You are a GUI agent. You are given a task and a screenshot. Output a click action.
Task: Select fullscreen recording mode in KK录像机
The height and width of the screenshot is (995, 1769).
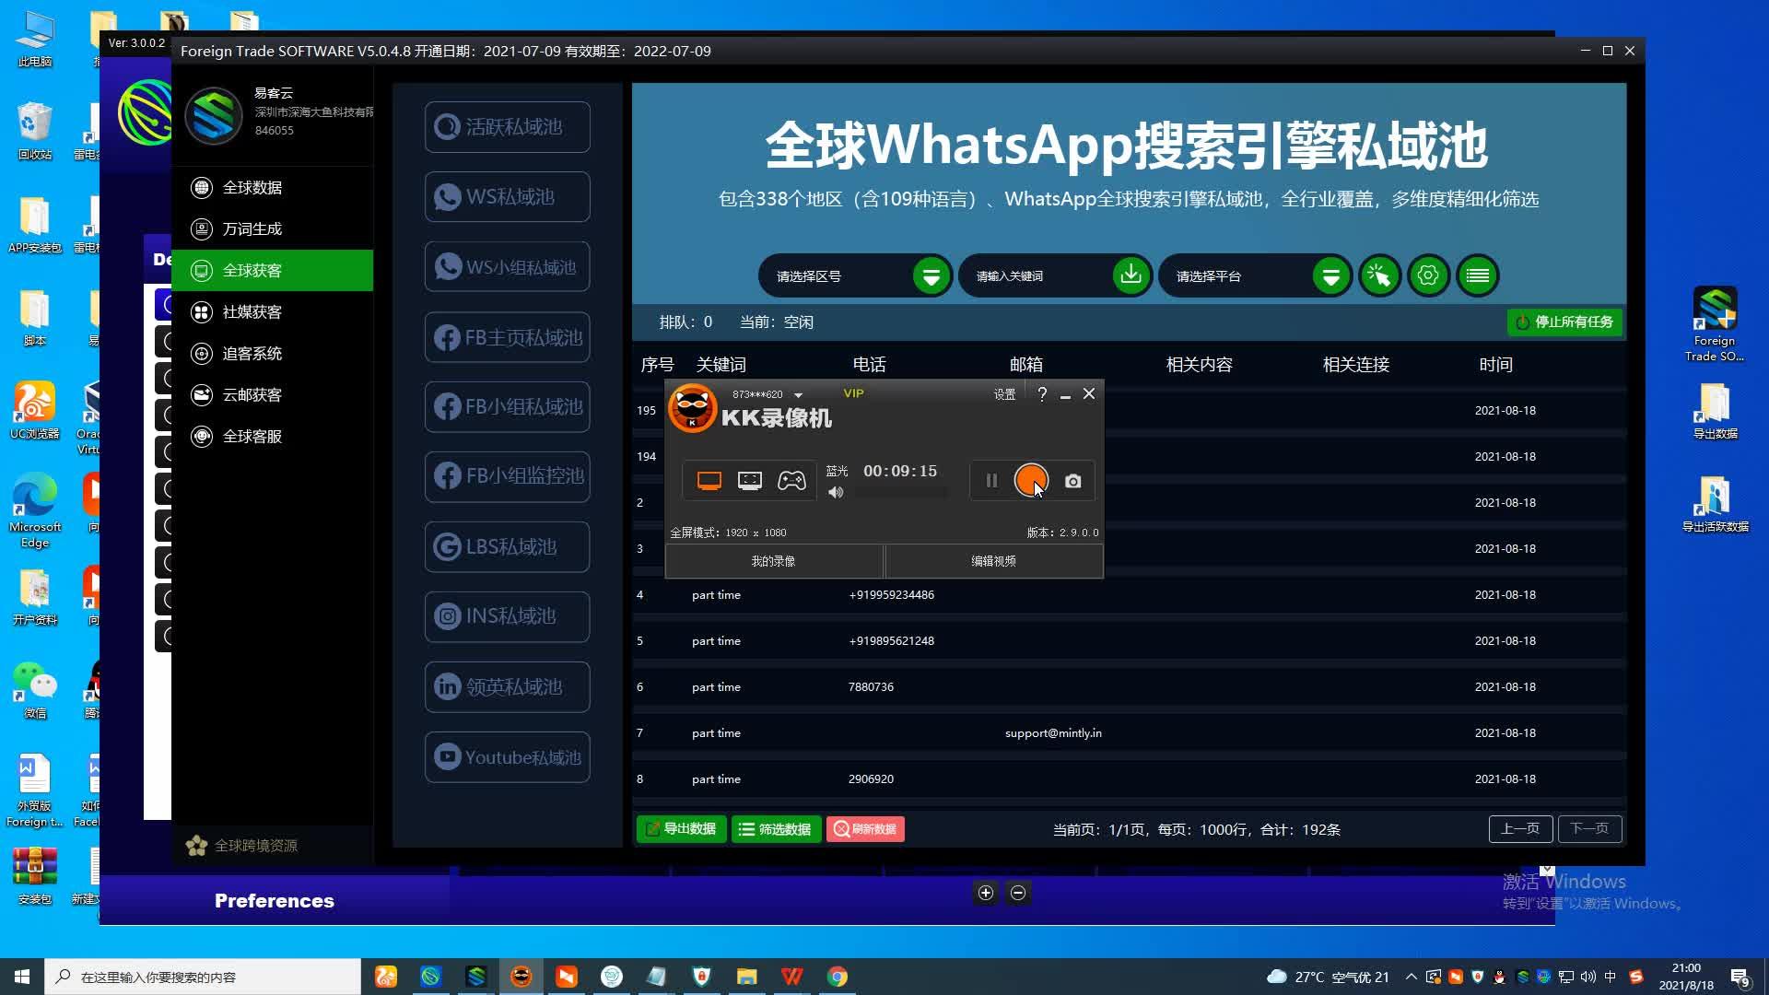[x=709, y=481]
